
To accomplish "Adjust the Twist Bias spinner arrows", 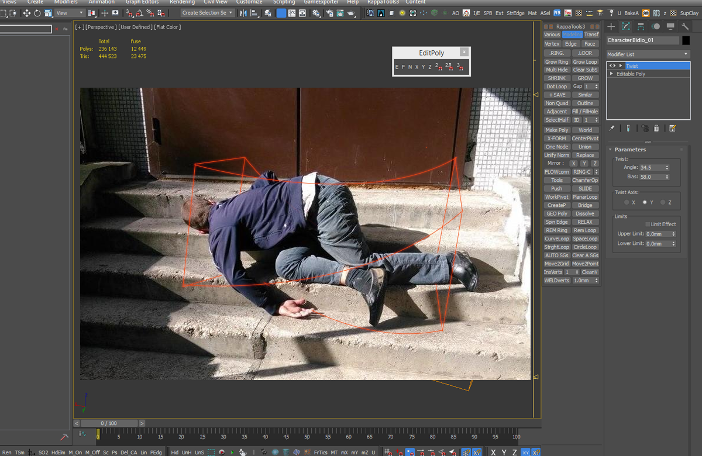I will pyautogui.click(x=666, y=177).
